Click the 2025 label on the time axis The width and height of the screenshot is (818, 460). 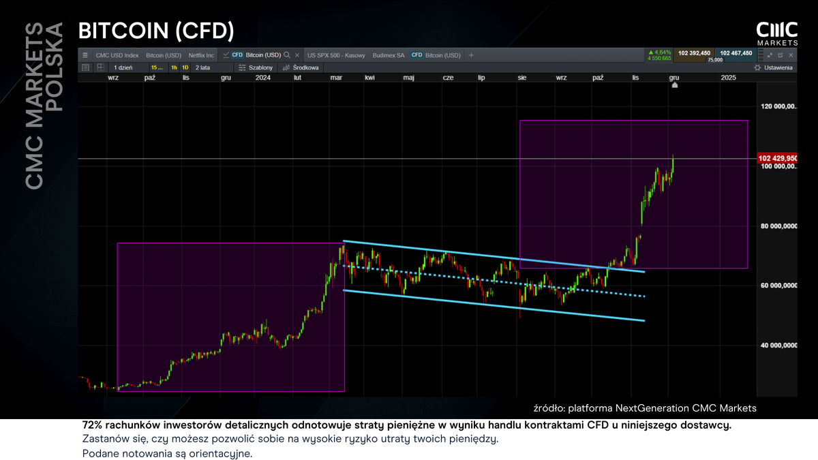tap(729, 78)
